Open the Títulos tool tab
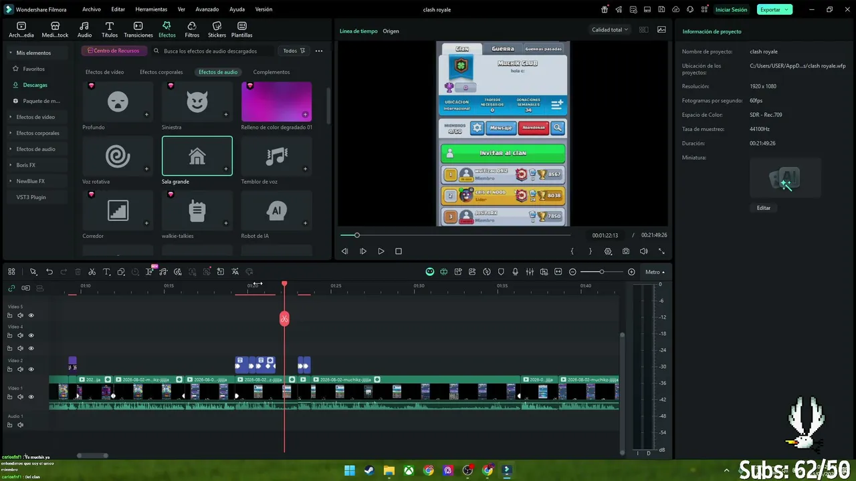 [x=110, y=29]
